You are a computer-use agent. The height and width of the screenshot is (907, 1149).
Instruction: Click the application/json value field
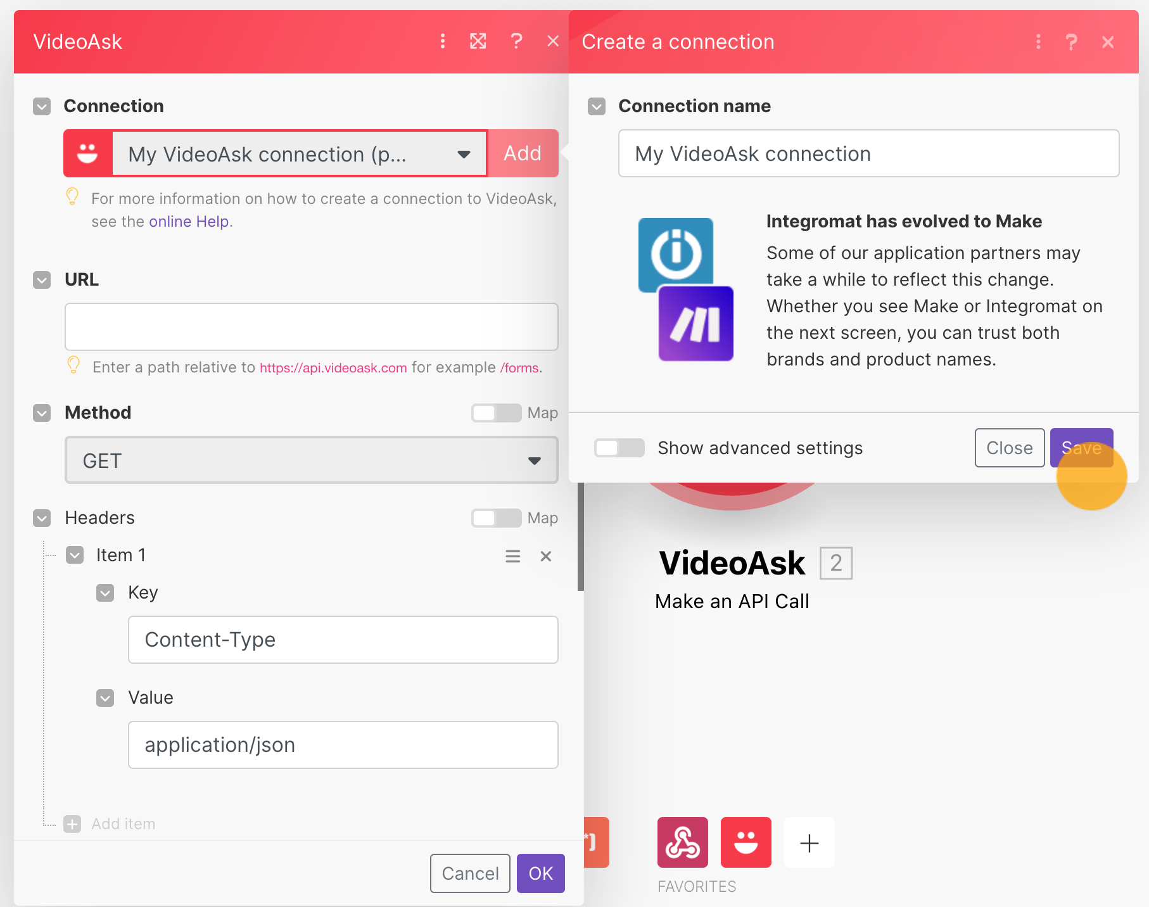pos(343,745)
